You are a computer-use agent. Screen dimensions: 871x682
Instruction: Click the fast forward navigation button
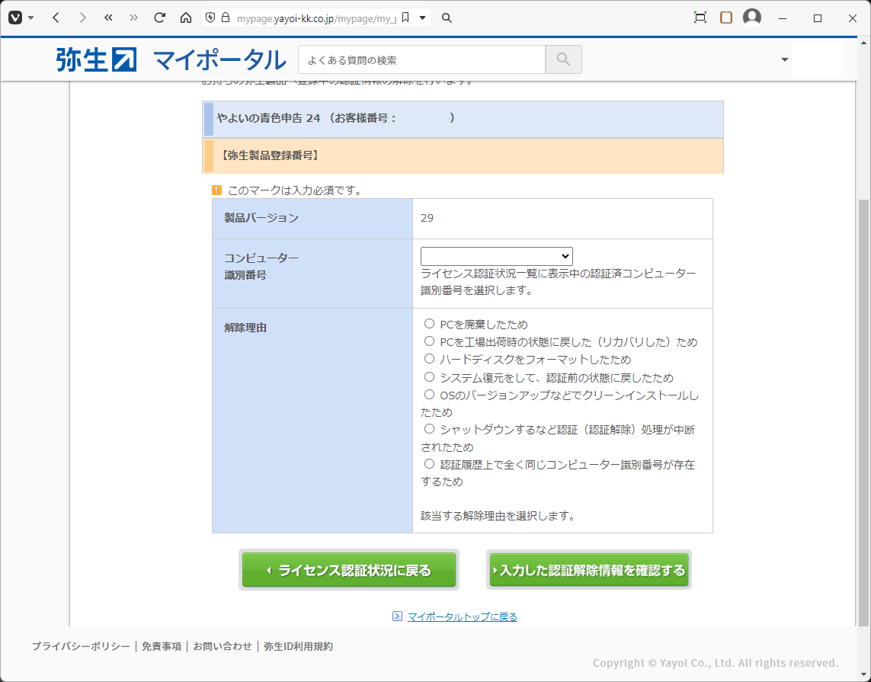coord(134,18)
